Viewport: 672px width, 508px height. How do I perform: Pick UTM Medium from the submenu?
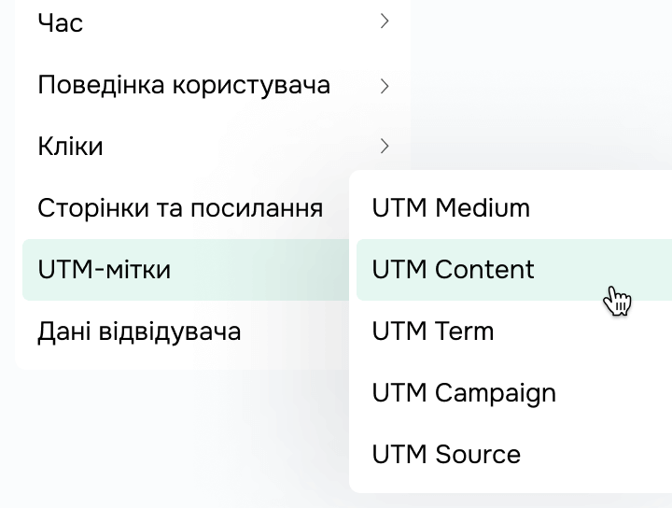click(x=451, y=208)
